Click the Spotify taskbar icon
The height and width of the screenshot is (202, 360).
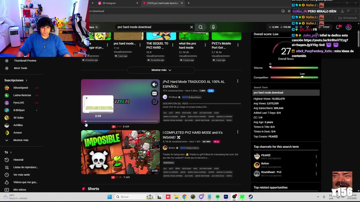click(x=218, y=197)
